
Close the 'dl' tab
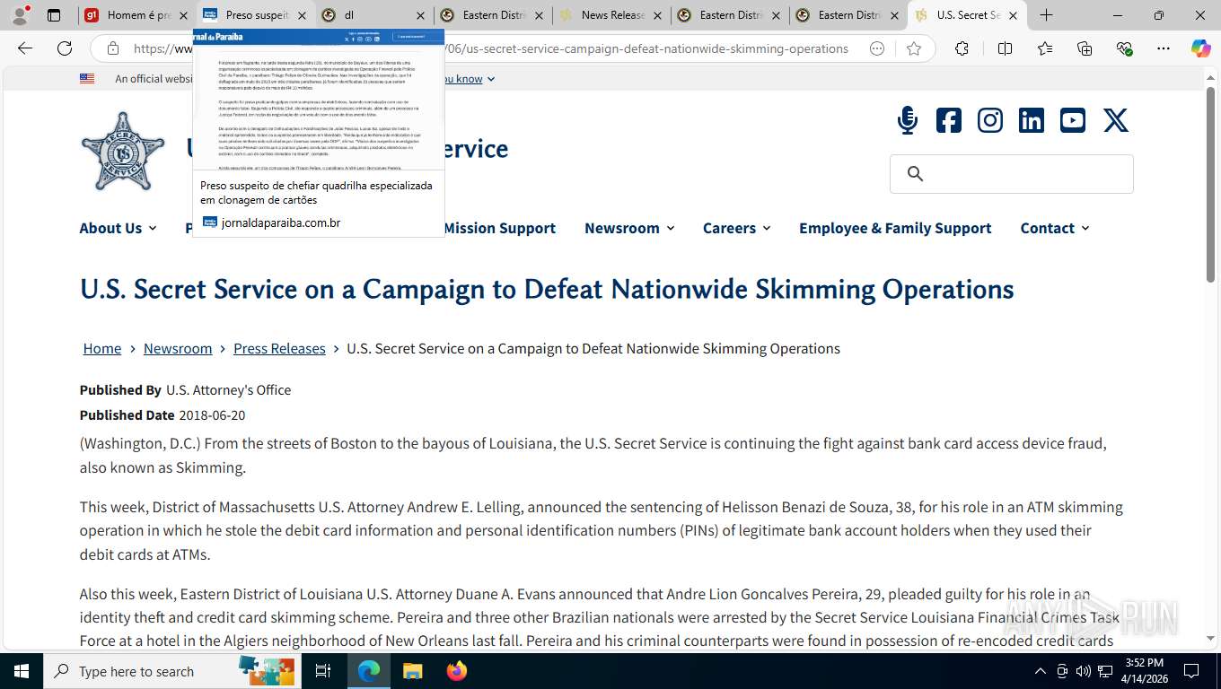[x=420, y=15]
